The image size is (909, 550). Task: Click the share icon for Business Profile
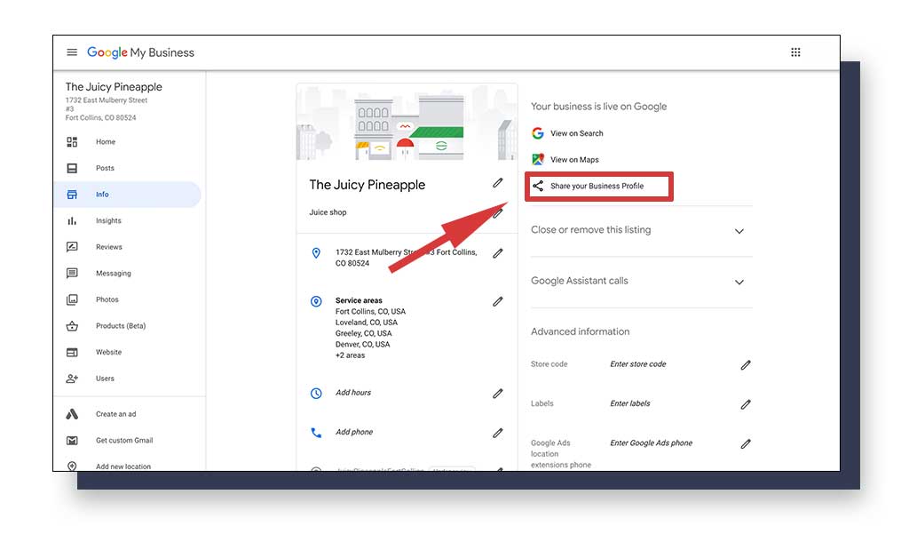tap(538, 187)
